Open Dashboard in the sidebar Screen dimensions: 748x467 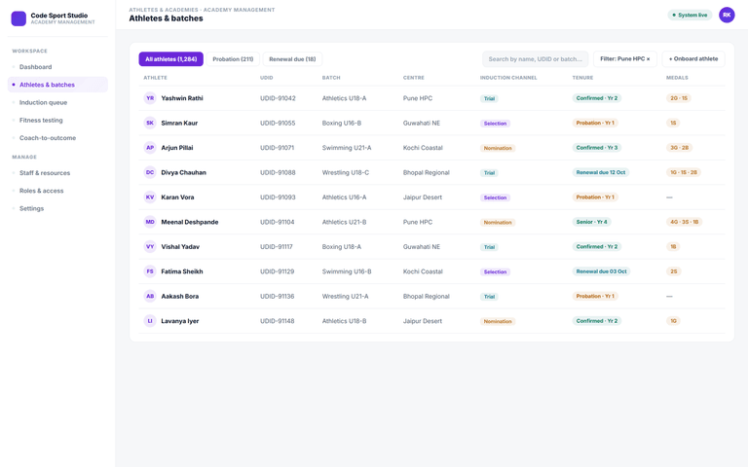coord(57,67)
